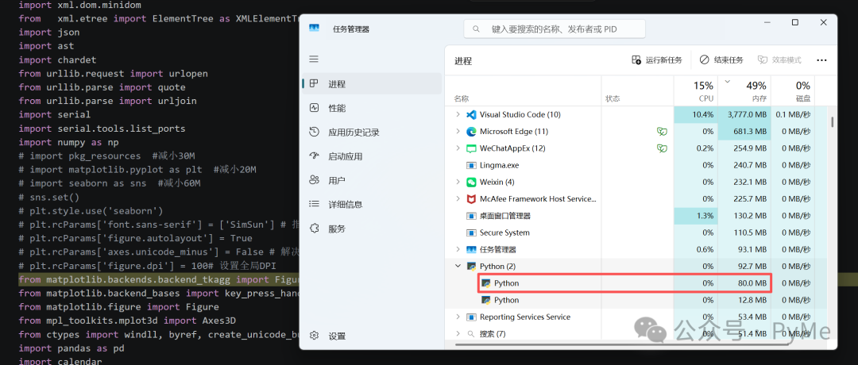
Task: Go to Startup apps (启动应用) page
Action: pos(372,156)
